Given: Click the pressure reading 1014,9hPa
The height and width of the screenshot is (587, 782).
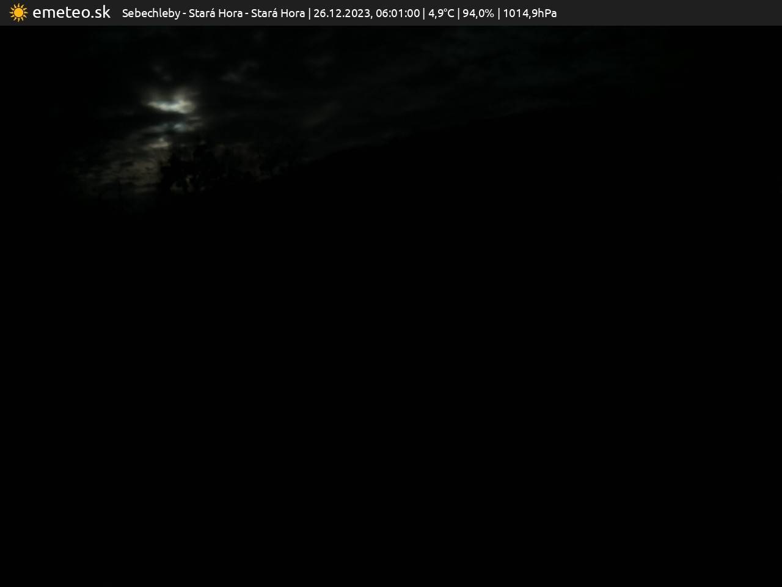Looking at the screenshot, I should click(x=530, y=13).
